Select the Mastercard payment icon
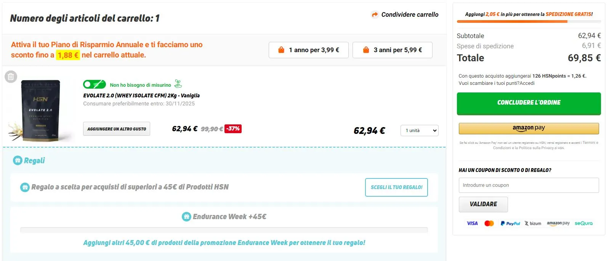Viewport: 609px width, 261px height. [x=490, y=223]
